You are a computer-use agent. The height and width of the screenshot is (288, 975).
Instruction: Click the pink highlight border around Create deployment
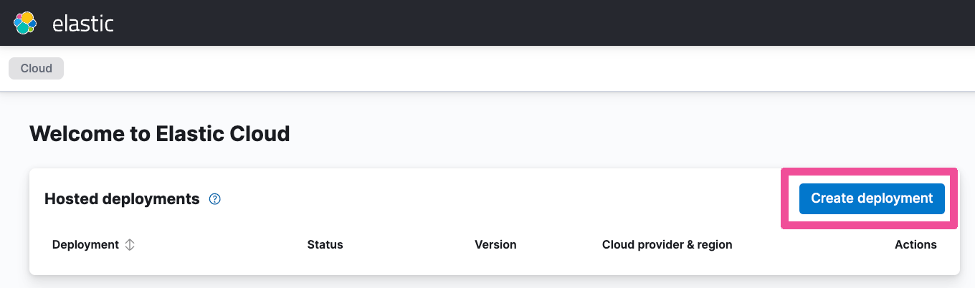(869, 171)
